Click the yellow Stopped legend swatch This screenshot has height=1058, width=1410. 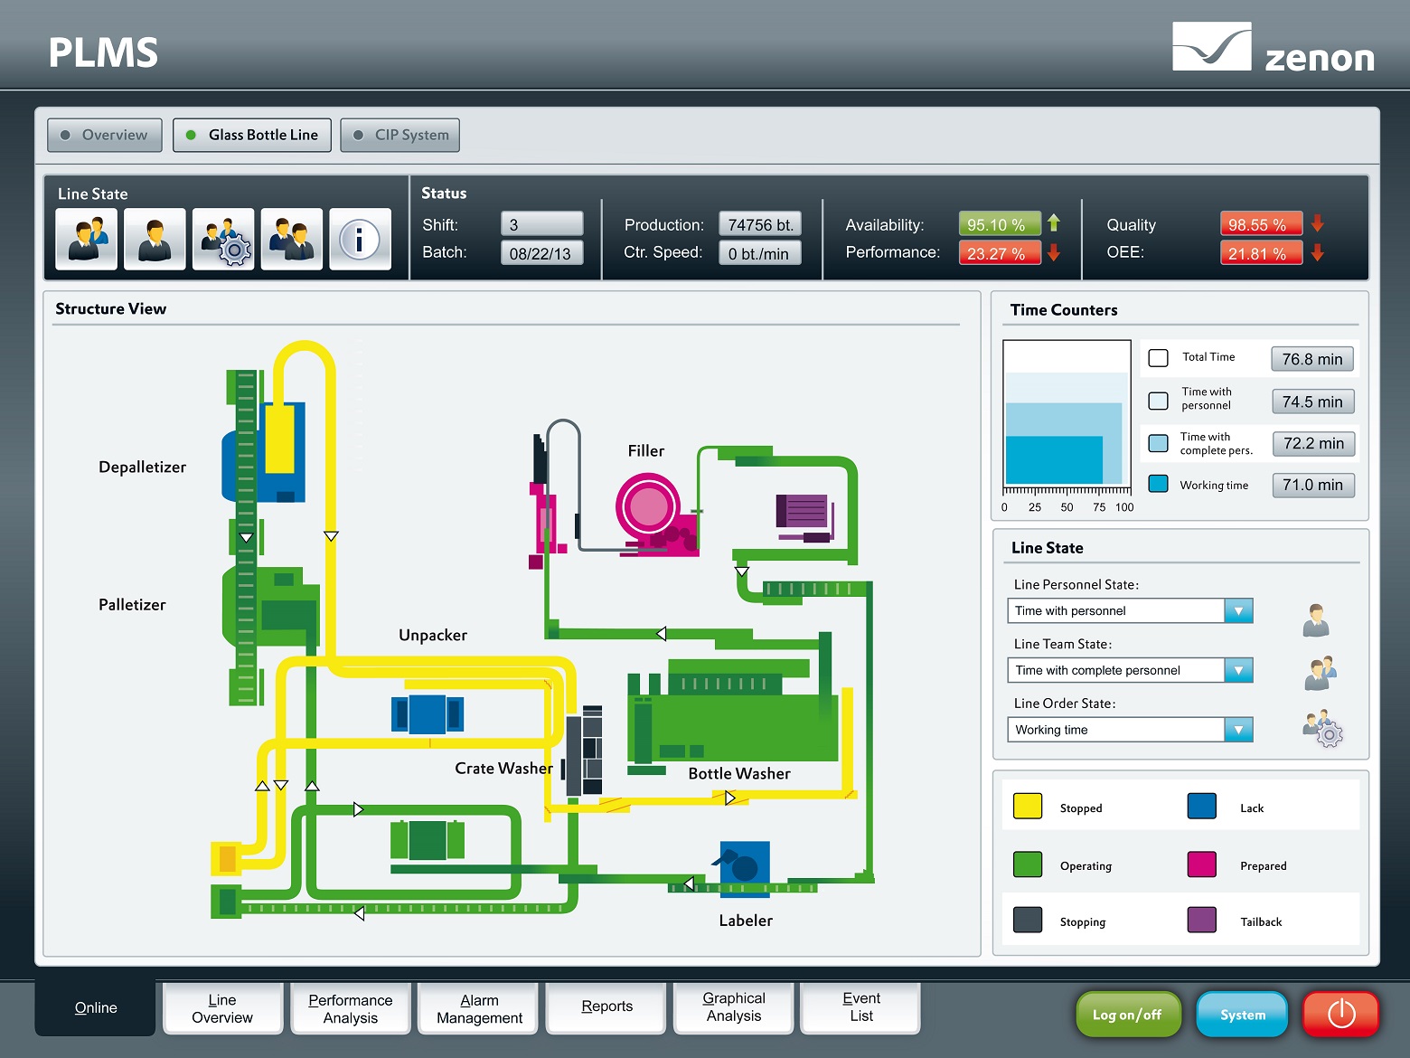point(1028,807)
